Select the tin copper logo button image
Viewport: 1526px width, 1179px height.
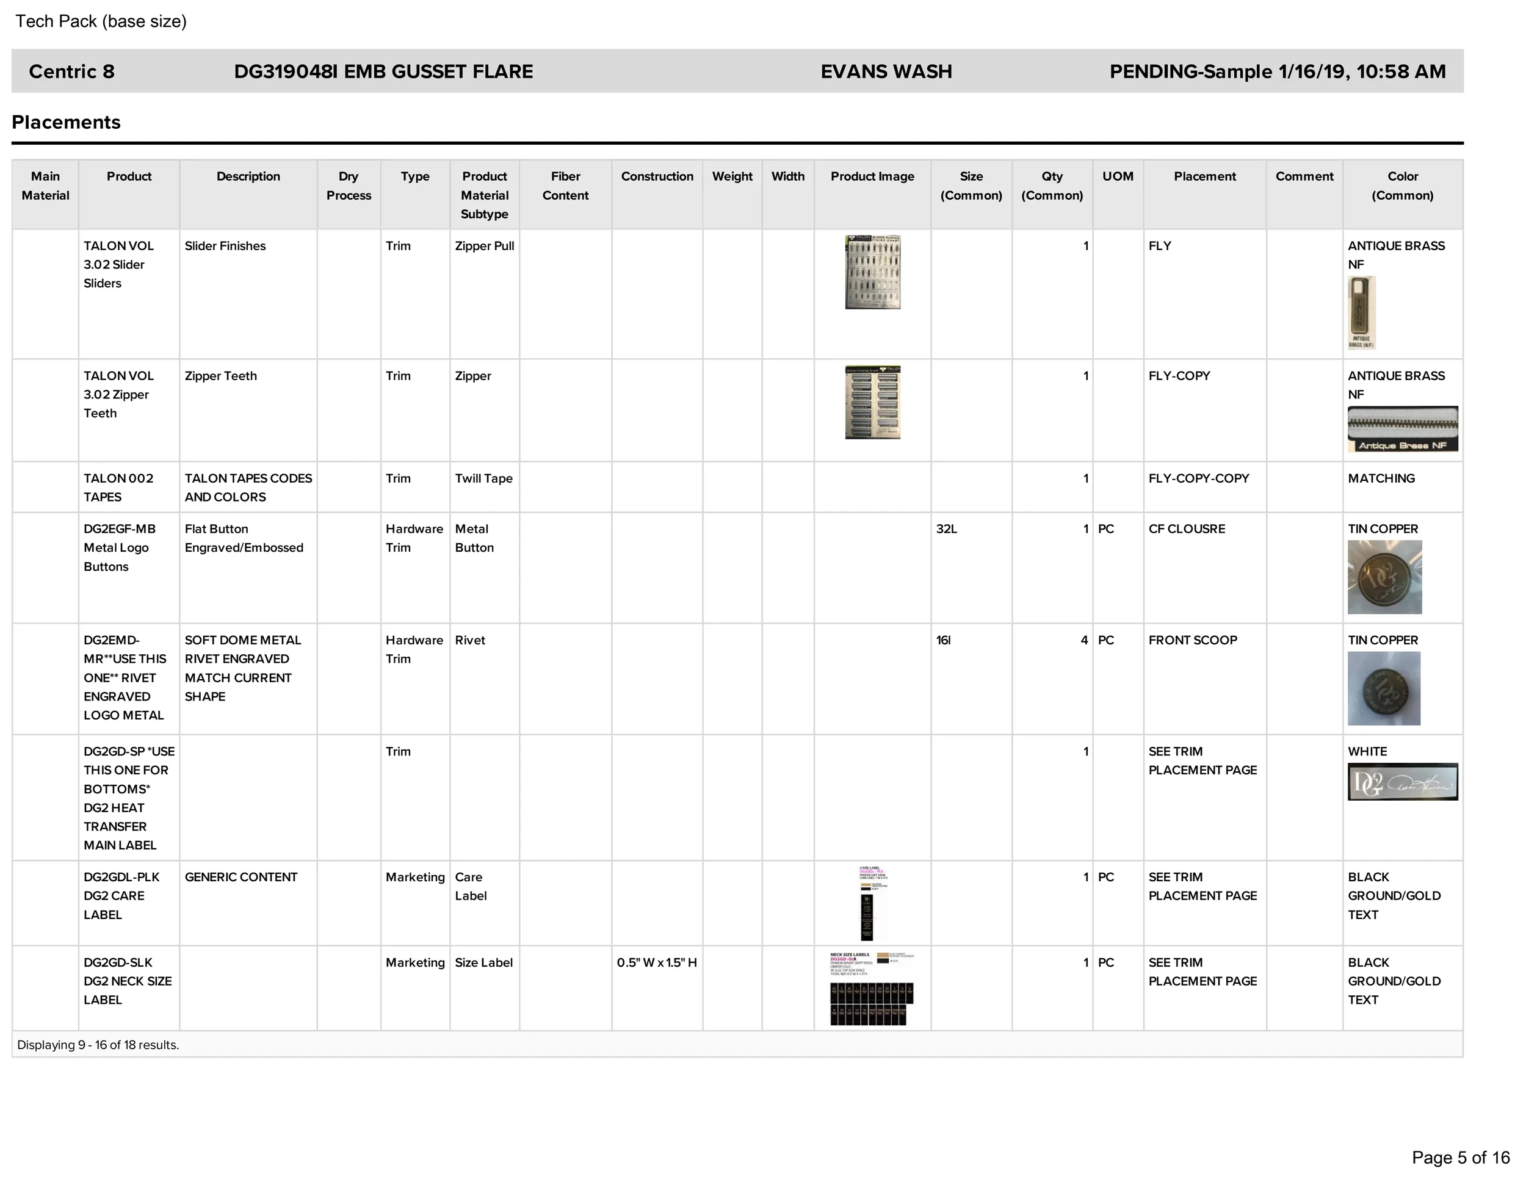(x=1384, y=577)
